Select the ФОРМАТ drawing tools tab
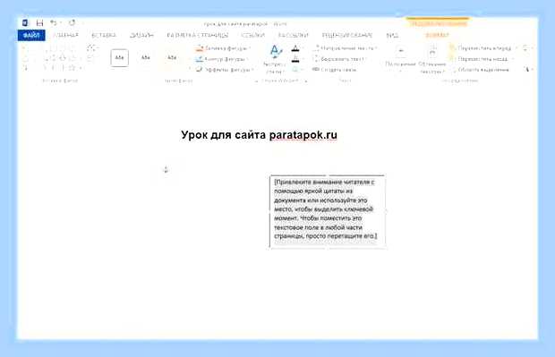This screenshot has width=555, height=357. coord(437,35)
